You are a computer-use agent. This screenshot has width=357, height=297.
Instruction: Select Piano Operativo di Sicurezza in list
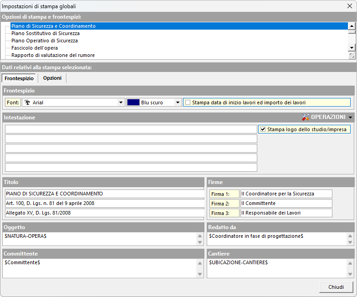point(45,41)
